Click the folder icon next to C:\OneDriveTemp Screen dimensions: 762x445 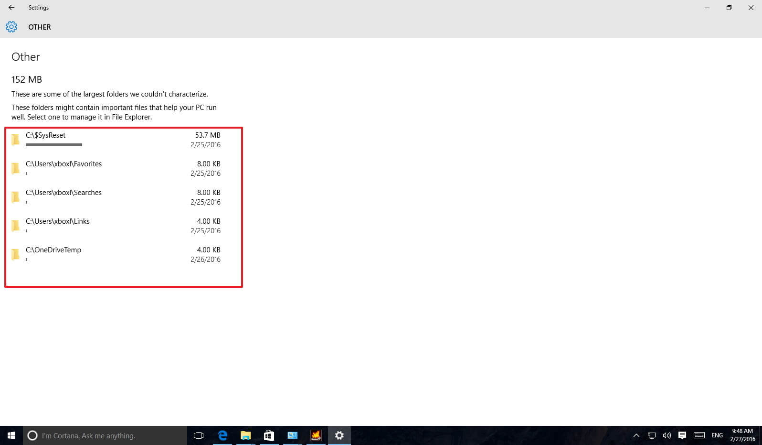(16, 254)
